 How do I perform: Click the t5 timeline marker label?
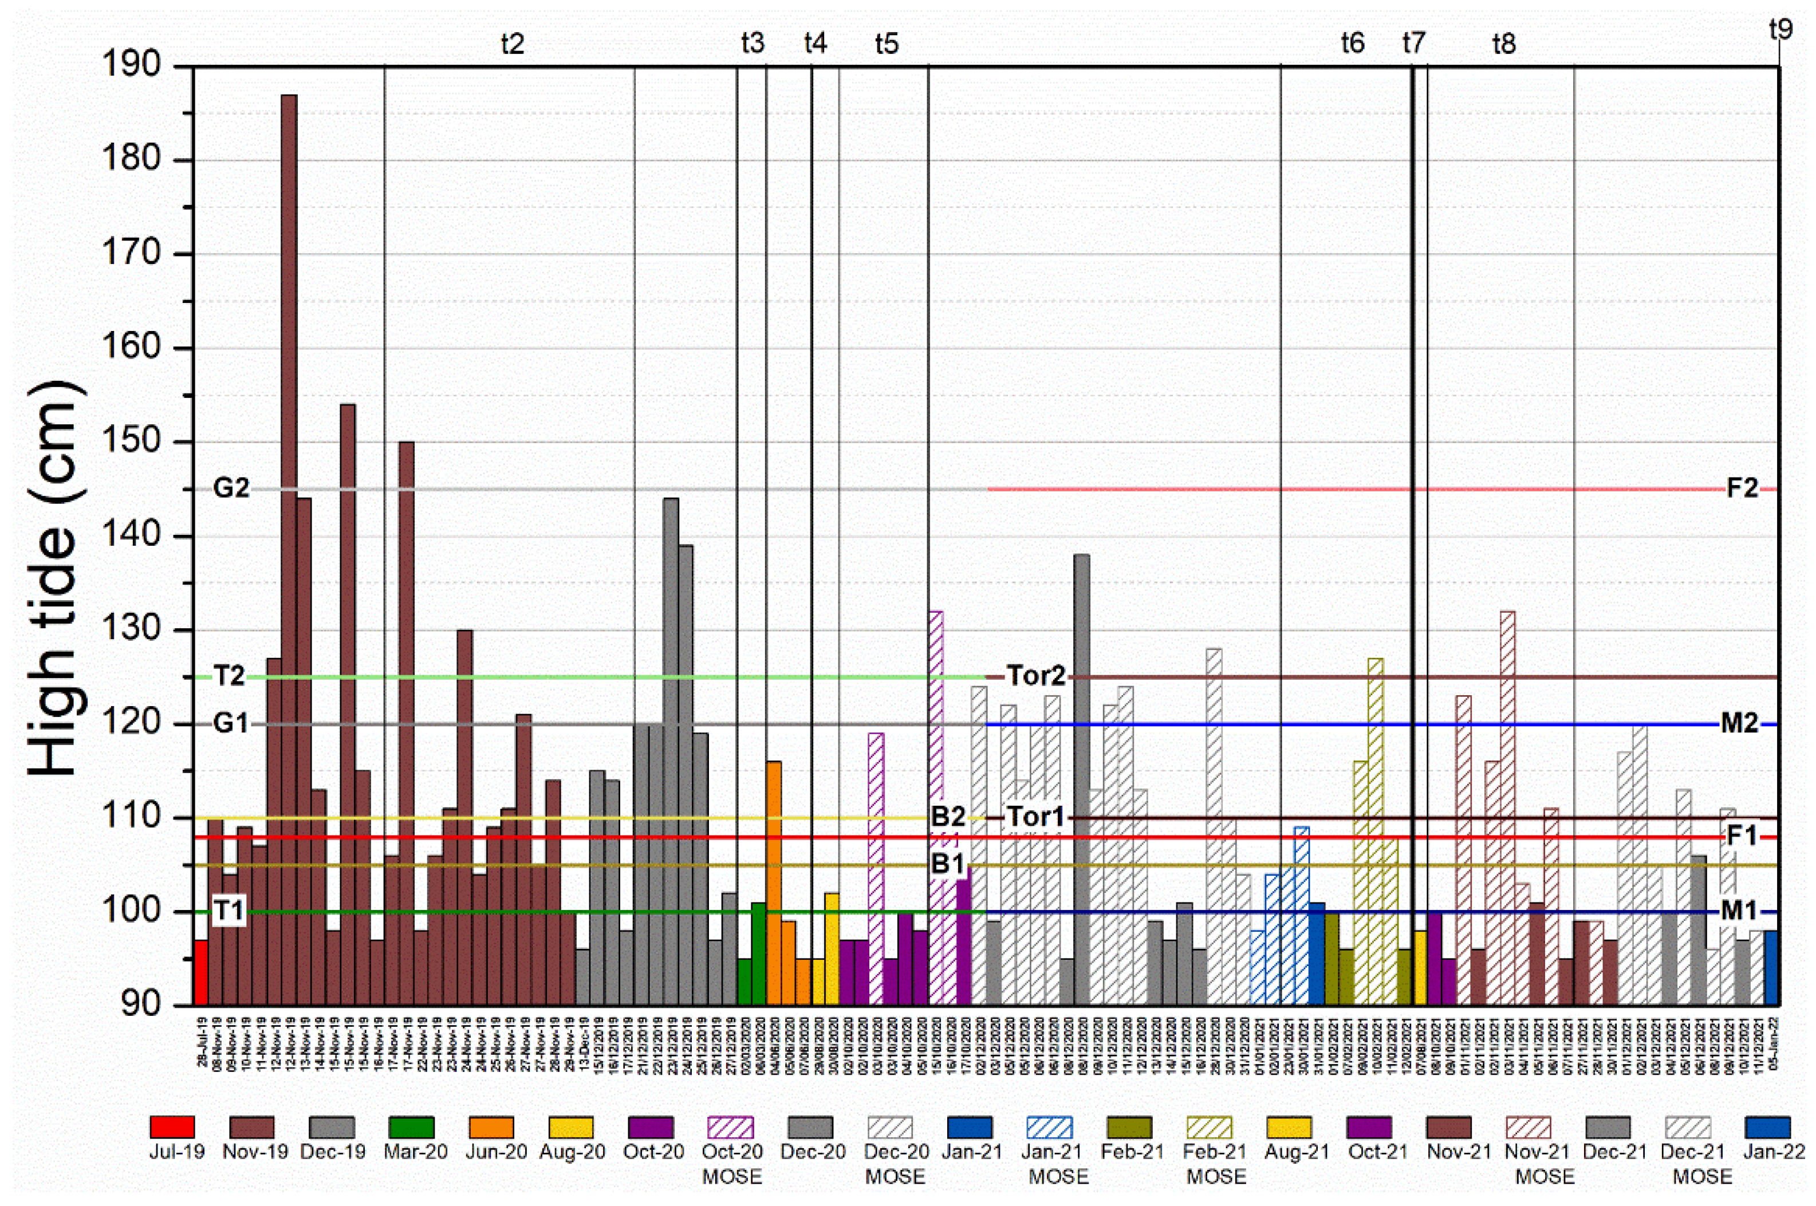point(887,44)
